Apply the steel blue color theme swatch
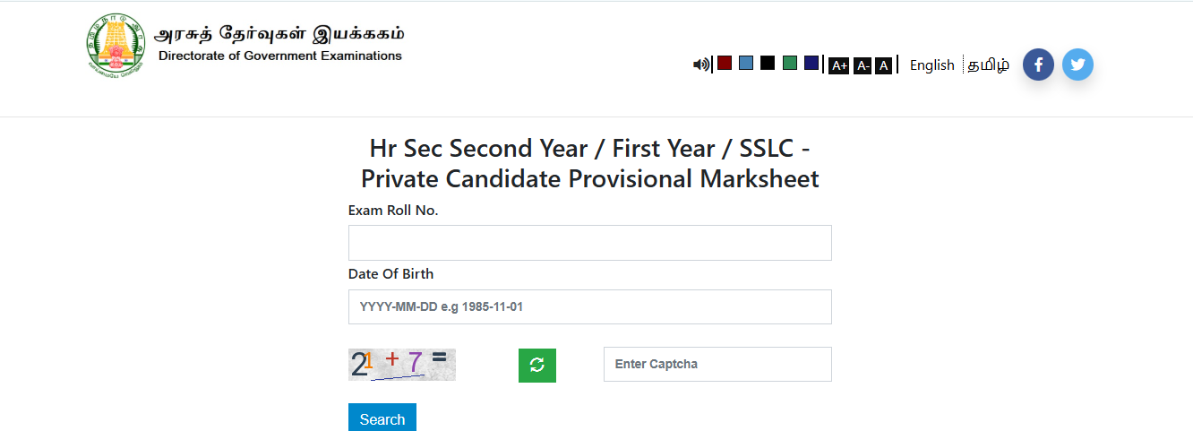 tap(746, 63)
